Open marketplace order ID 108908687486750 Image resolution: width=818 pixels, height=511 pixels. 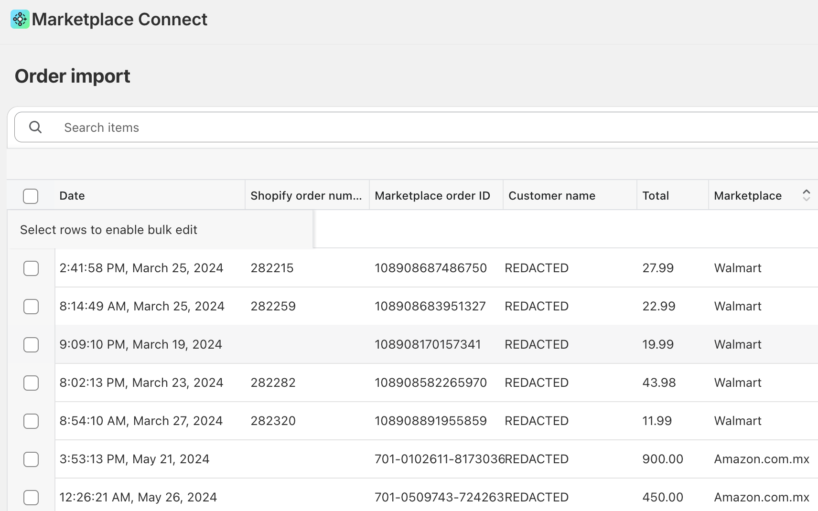pos(431,268)
